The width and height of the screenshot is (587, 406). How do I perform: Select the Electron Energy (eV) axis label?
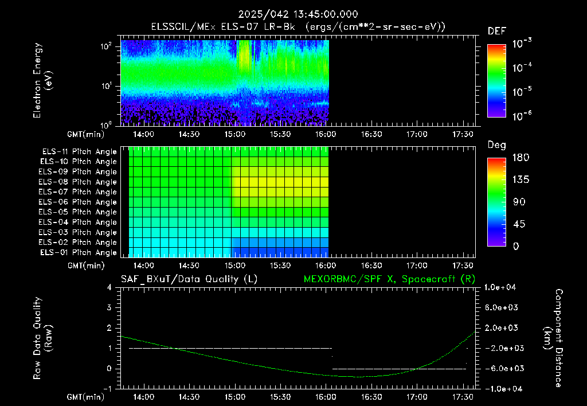pos(42,80)
